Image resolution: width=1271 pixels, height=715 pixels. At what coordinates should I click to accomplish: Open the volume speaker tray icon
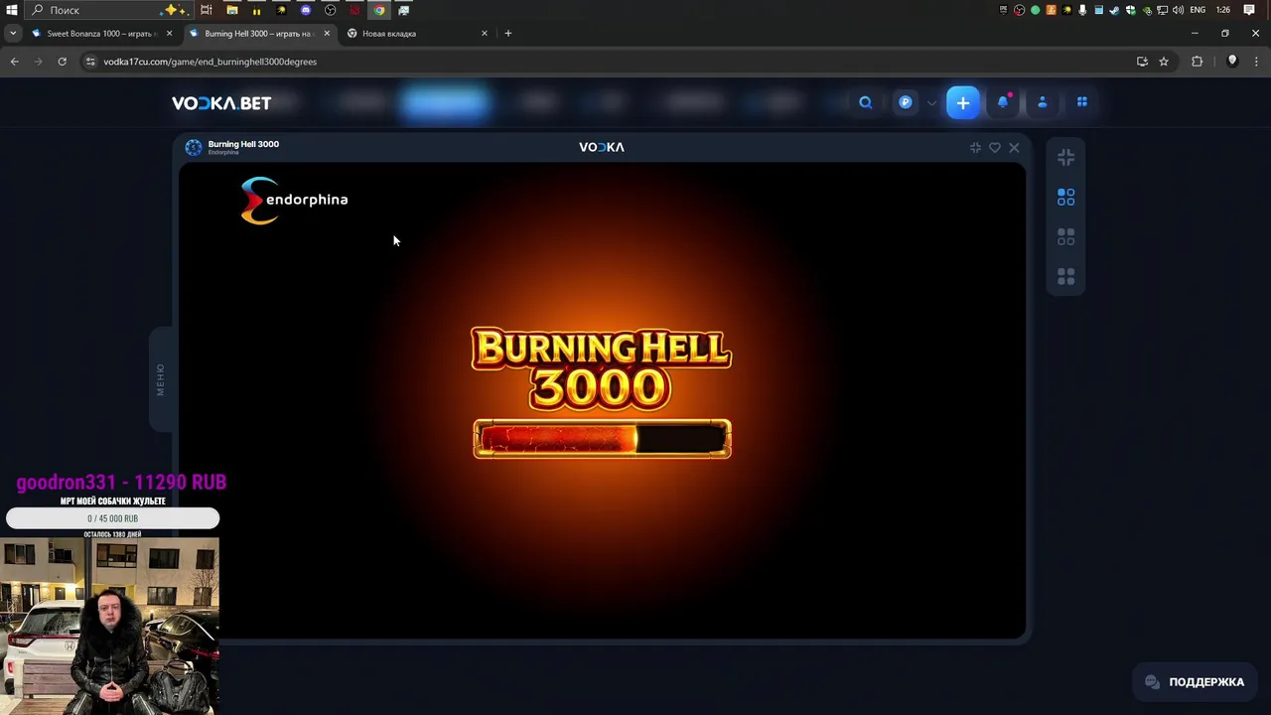[x=1178, y=10]
